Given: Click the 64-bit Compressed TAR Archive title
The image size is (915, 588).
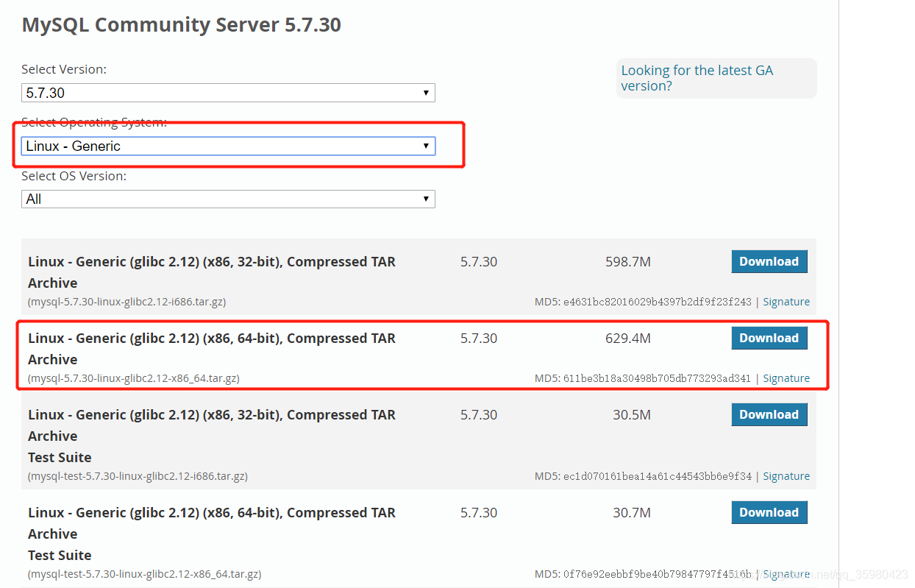Looking at the screenshot, I should point(212,349).
